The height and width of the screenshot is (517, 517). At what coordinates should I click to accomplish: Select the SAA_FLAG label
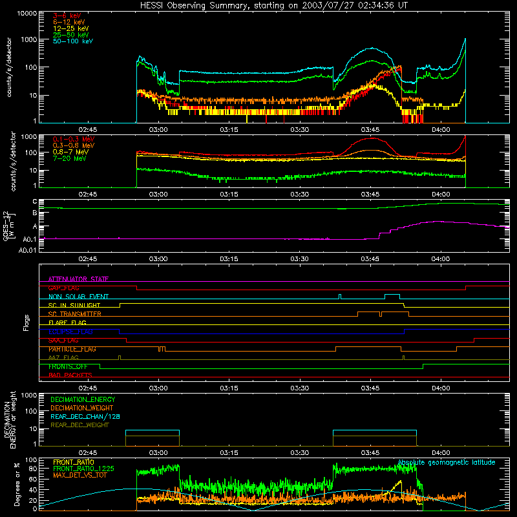[x=63, y=341]
